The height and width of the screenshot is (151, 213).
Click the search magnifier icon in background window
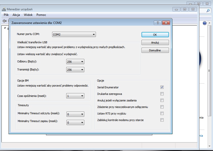208,11
